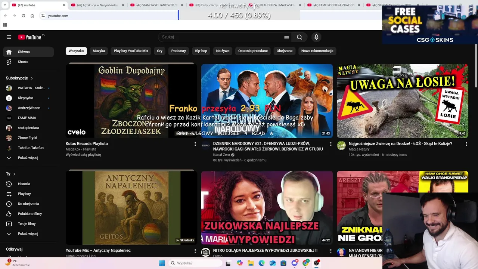Open Discord from the taskbar

[295, 263]
